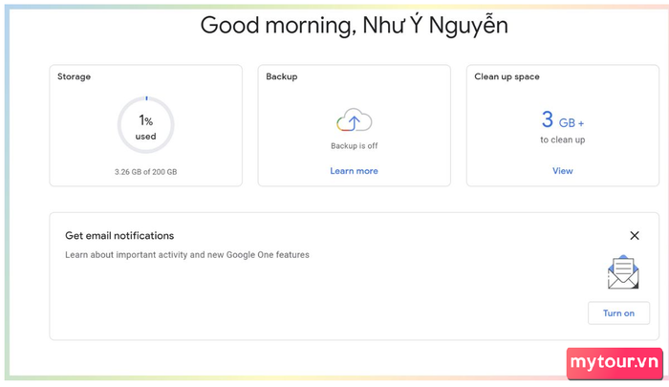Open the Learn more backup link
Image resolution: width=669 pixels, height=387 pixels.
pyautogui.click(x=355, y=171)
